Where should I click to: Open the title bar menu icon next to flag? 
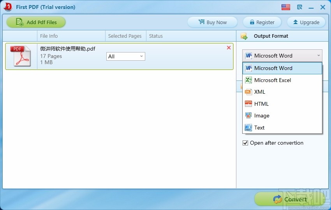pyautogui.click(x=299, y=7)
